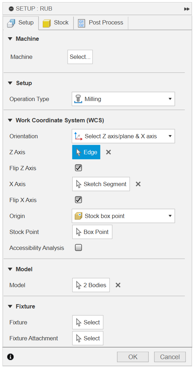The width and height of the screenshot is (194, 368).
Task: Collapse the SETUP : RUB panel header icon
Action: click(11, 9)
